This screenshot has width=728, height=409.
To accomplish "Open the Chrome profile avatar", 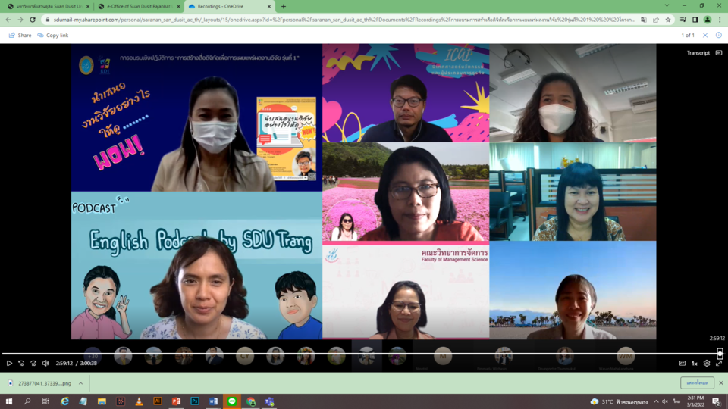I will click(707, 20).
